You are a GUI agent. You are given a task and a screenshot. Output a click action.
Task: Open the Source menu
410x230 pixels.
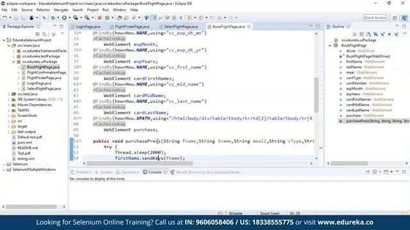coord(27,10)
